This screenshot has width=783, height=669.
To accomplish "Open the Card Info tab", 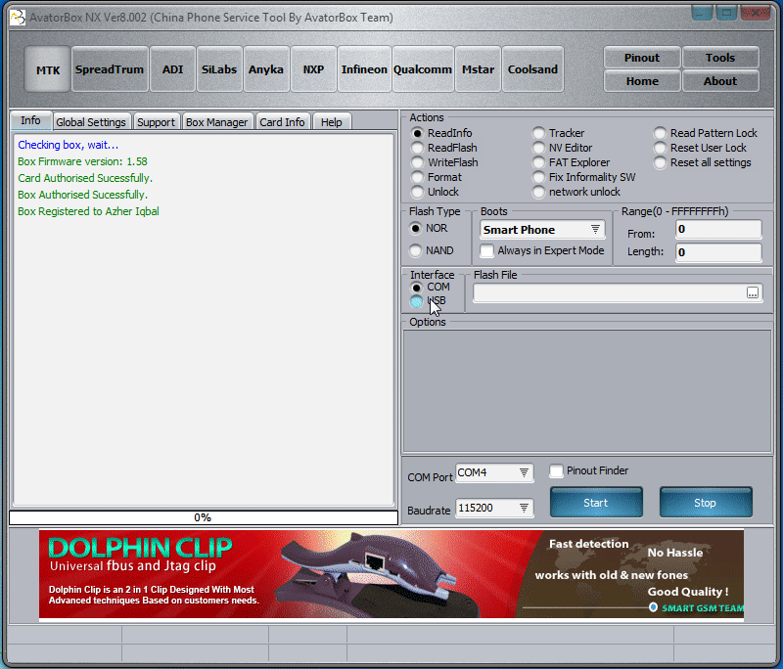I will point(282,122).
